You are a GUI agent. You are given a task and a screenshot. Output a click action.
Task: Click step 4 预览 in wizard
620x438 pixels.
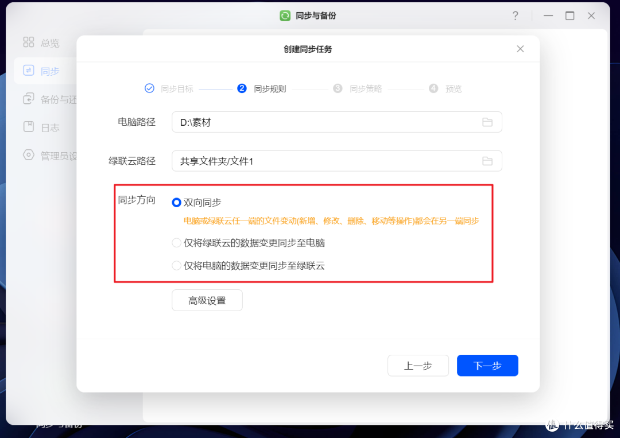click(445, 88)
